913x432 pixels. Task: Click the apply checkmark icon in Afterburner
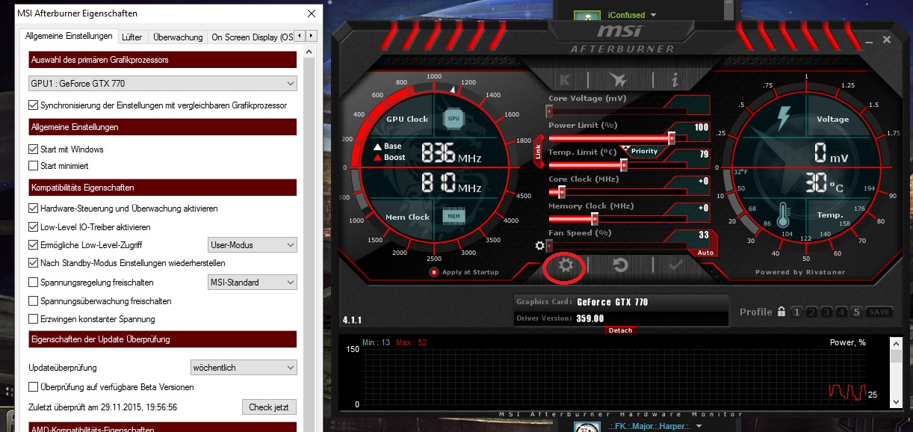(676, 265)
